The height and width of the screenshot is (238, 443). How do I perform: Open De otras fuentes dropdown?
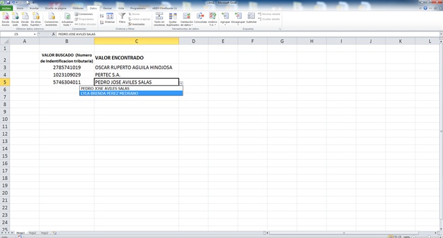coord(36,19)
